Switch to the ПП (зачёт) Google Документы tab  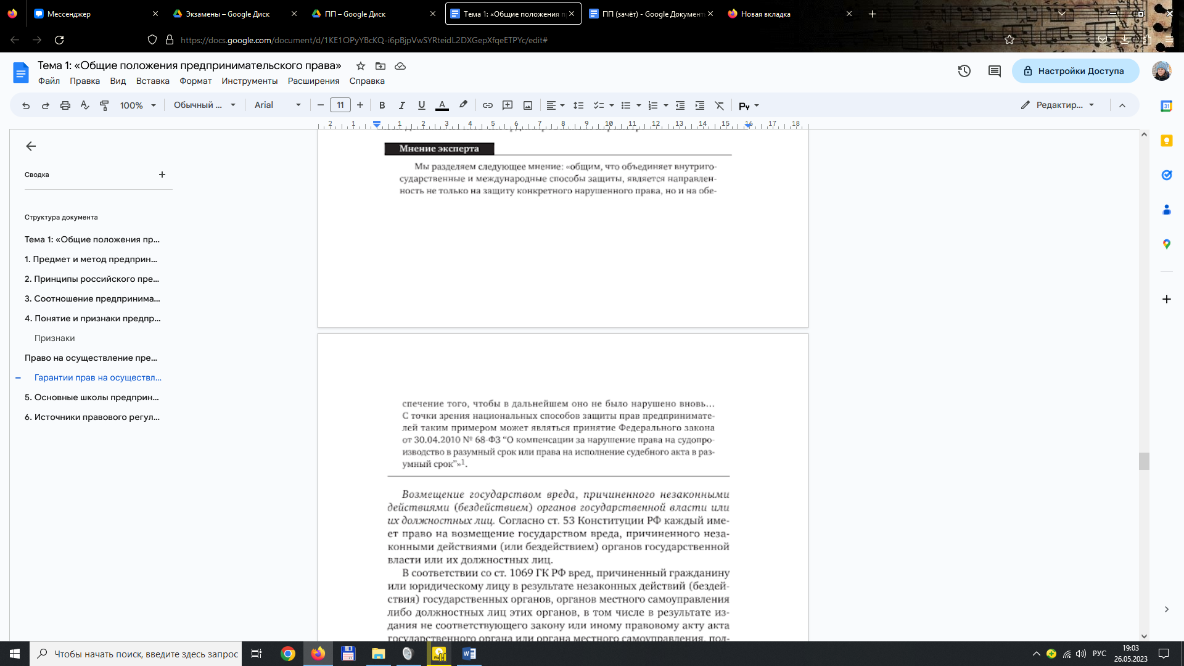click(x=651, y=14)
